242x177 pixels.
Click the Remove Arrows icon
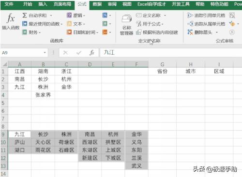click(x=190, y=32)
